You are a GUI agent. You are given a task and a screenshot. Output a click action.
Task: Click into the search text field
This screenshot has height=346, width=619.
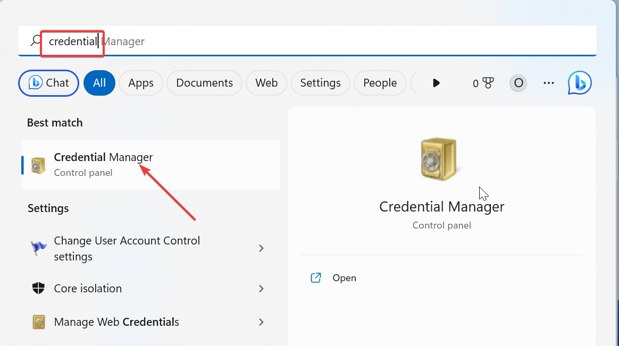(307, 41)
